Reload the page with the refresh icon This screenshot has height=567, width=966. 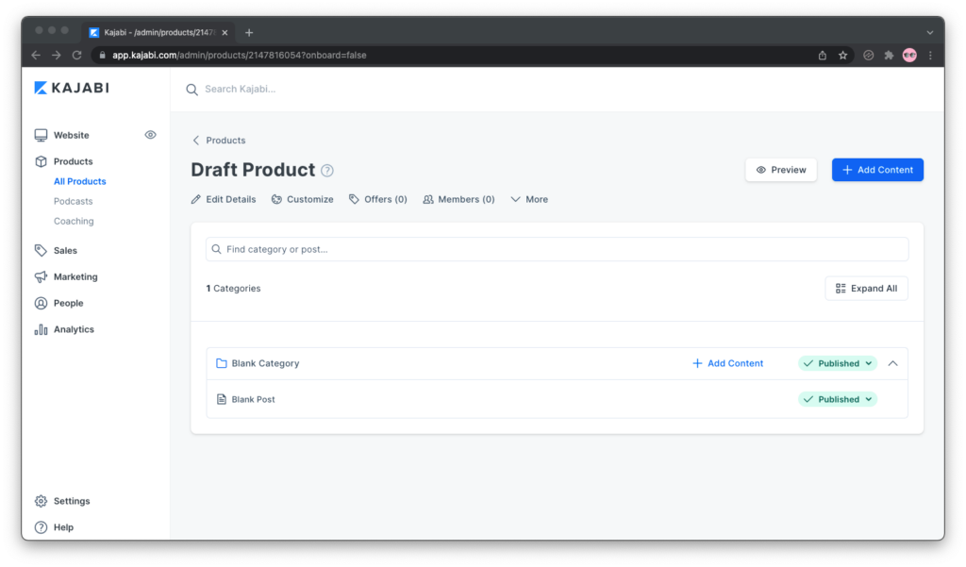click(77, 56)
